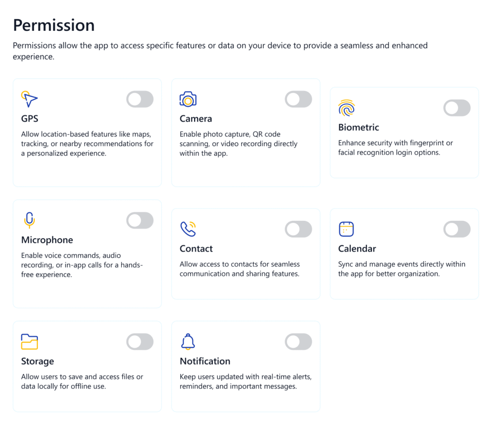Switch on Microphone permission

[140, 220]
